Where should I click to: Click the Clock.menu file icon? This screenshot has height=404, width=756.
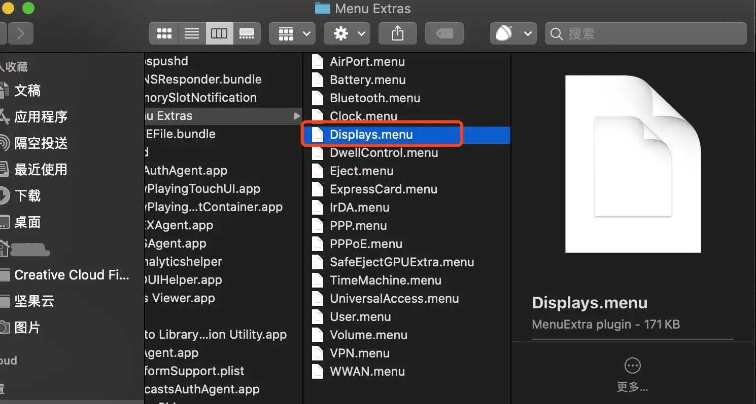coord(318,116)
